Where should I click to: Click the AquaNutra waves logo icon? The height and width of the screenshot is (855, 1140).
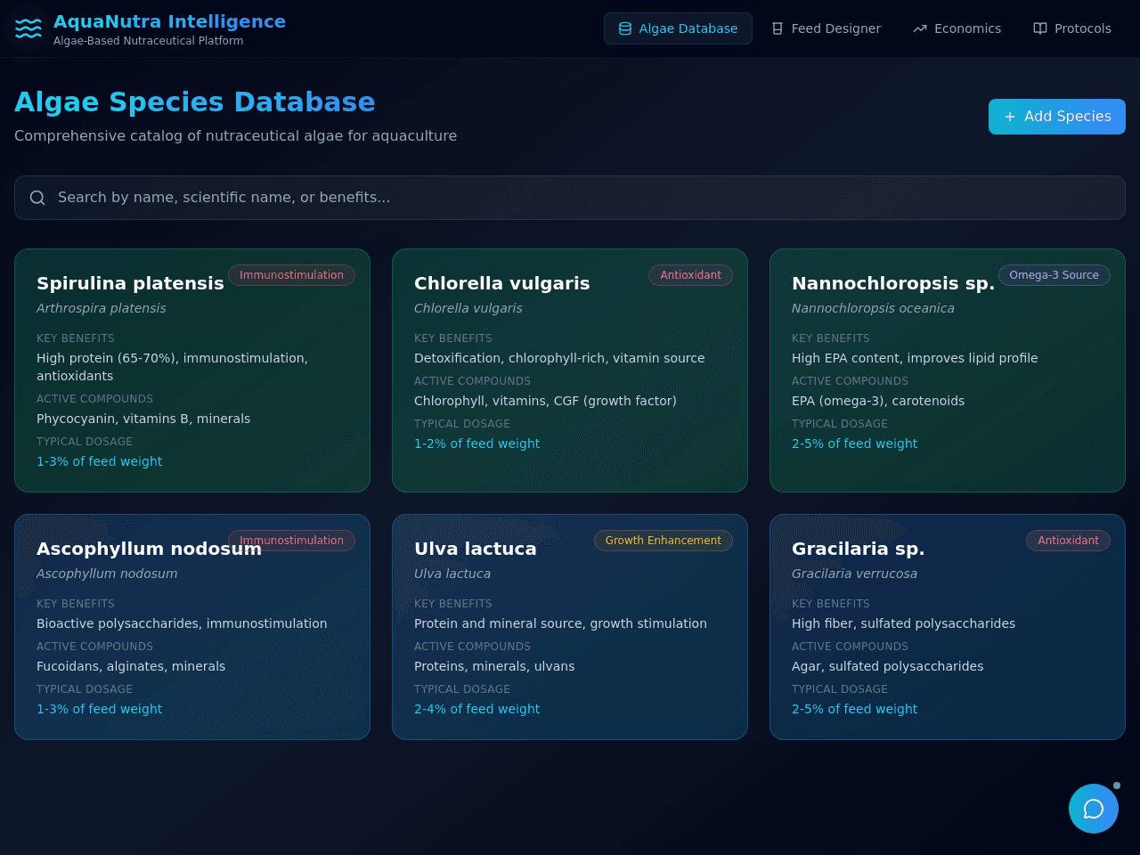pyautogui.click(x=28, y=28)
